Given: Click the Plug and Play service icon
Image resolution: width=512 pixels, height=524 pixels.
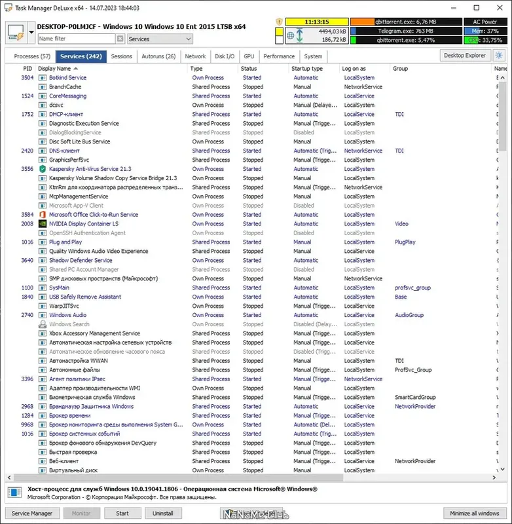Looking at the screenshot, I should coord(43,242).
